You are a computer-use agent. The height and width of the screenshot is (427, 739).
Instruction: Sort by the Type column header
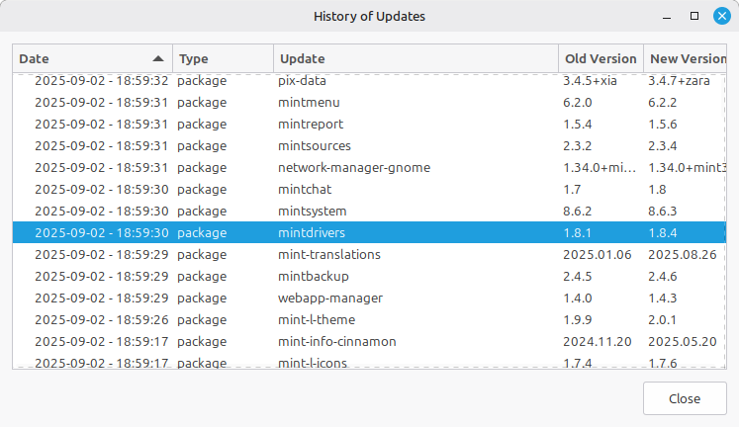click(x=223, y=59)
